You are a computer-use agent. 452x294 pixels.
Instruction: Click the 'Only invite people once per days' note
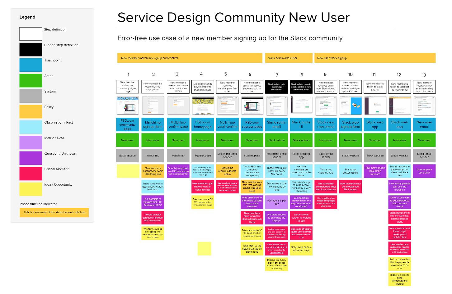coord(301,249)
